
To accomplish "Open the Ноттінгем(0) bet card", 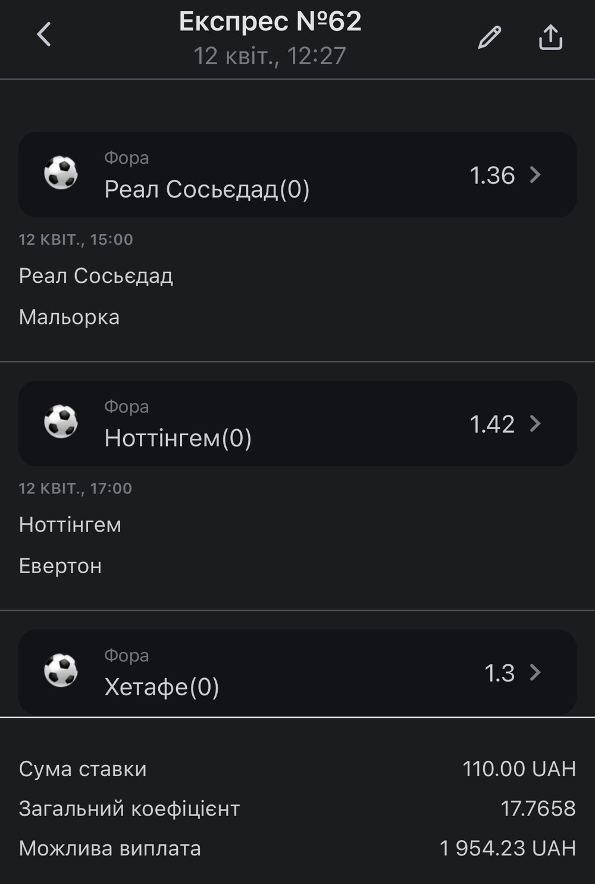I will (297, 423).
